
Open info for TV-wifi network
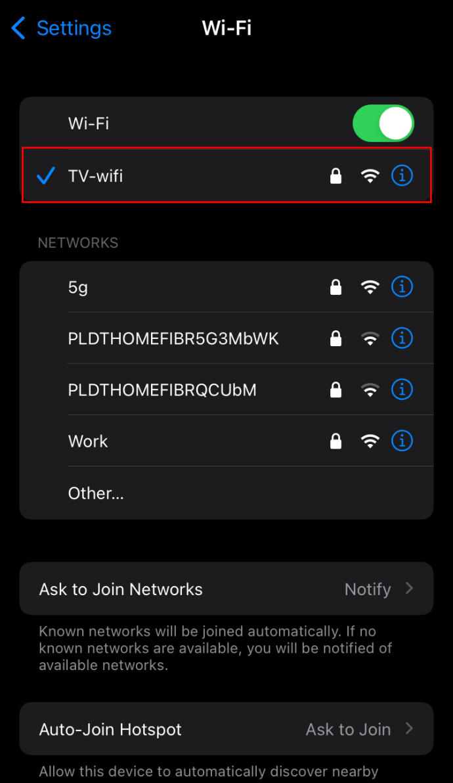point(402,175)
